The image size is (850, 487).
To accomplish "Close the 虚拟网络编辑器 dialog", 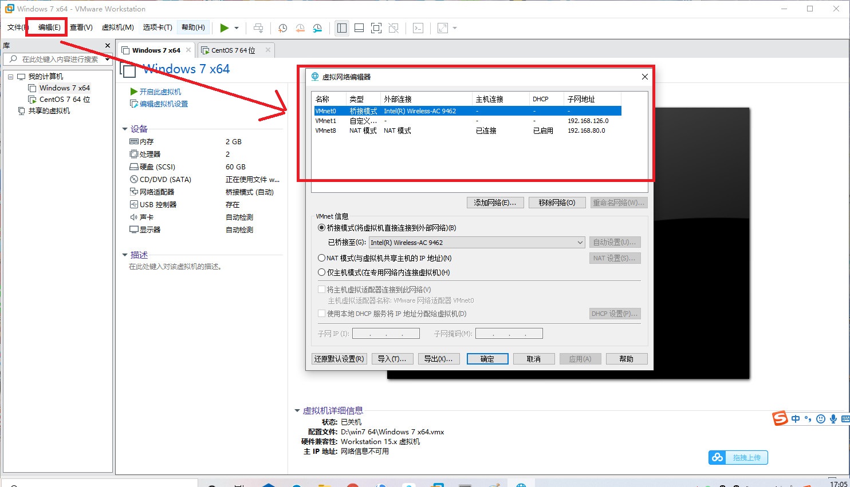I will tap(645, 77).
